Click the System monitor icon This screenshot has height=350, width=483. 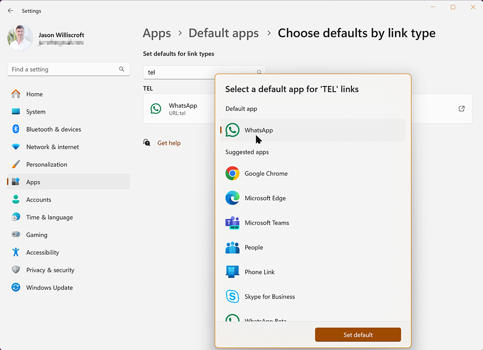pyautogui.click(x=16, y=111)
